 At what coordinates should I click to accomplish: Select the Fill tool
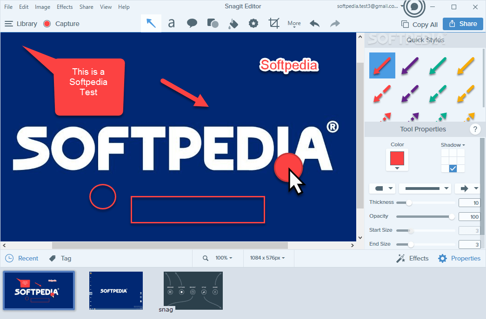pyautogui.click(x=233, y=23)
